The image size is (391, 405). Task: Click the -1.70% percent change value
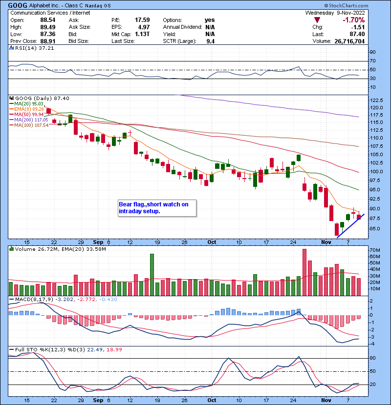click(x=353, y=20)
